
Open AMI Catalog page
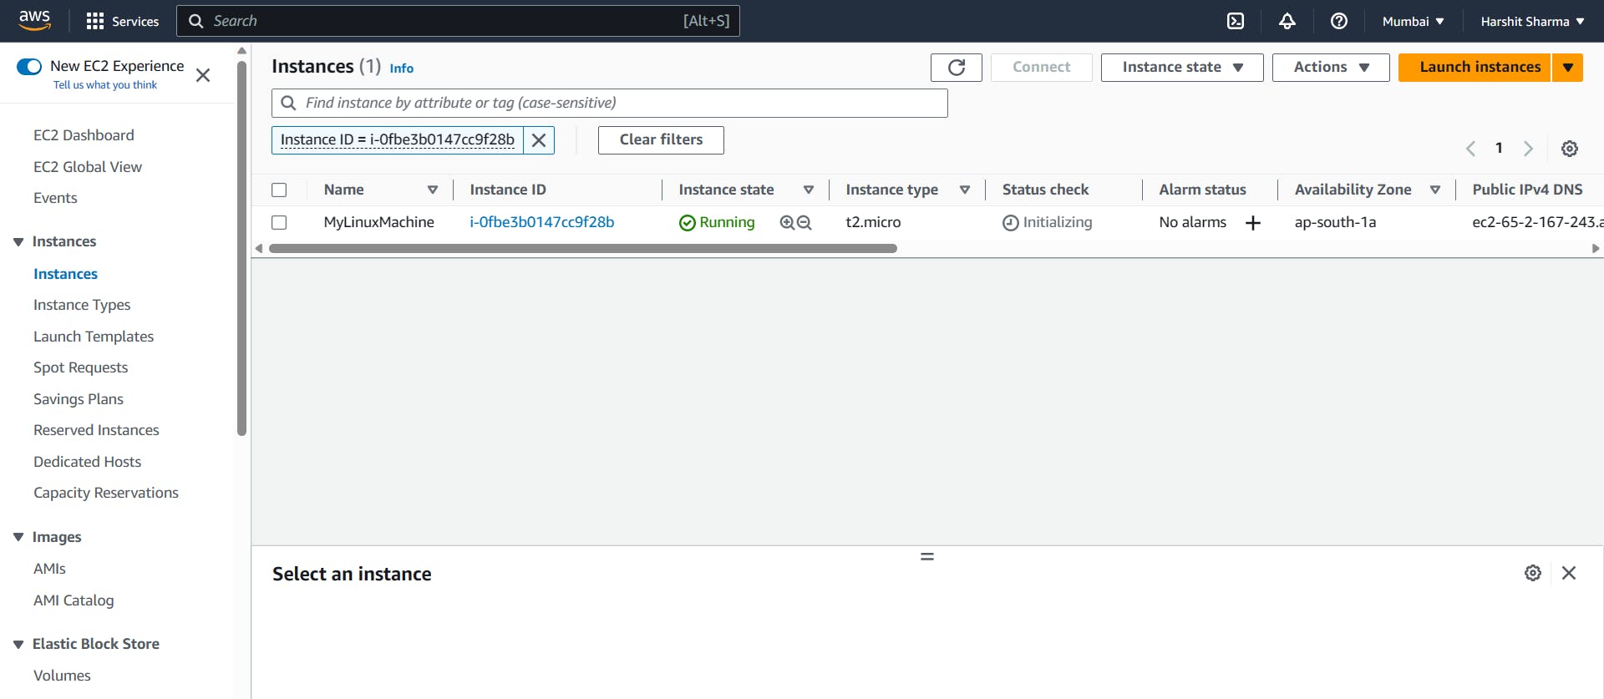point(74,600)
